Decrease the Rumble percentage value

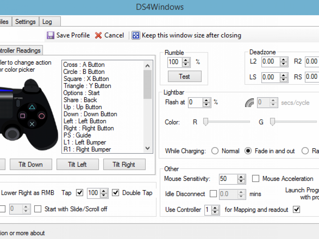[186, 65]
